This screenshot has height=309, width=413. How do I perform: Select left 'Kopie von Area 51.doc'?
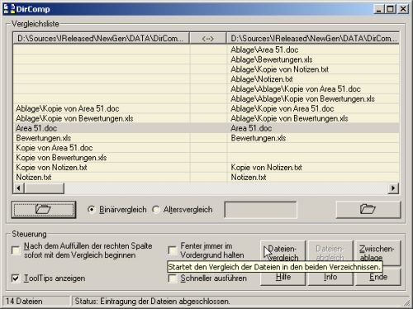point(55,148)
